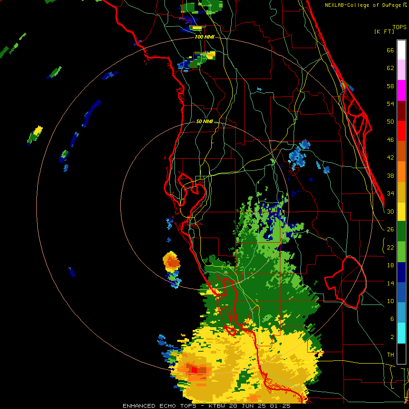Select the 58 scale value
The width and height of the screenshot is (409, 409).
(x=390, y=86)
